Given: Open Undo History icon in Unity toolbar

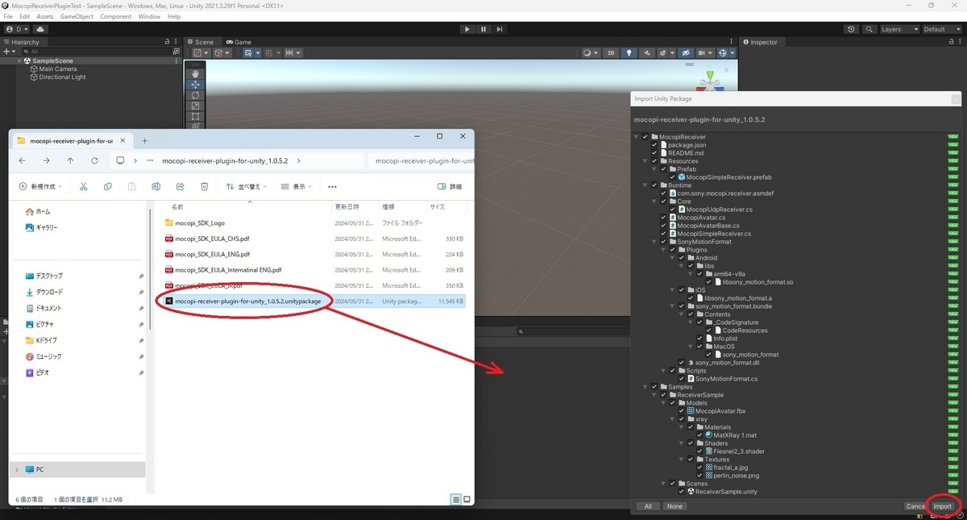Looking at the screenshot, I should [x=852, y=29].
